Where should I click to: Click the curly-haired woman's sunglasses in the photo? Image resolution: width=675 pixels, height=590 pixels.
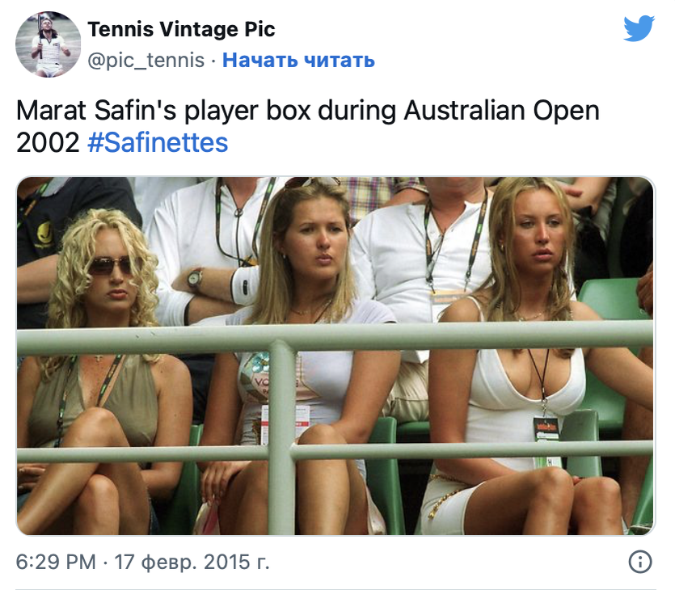pyautogui.click(x=111, y=264)
